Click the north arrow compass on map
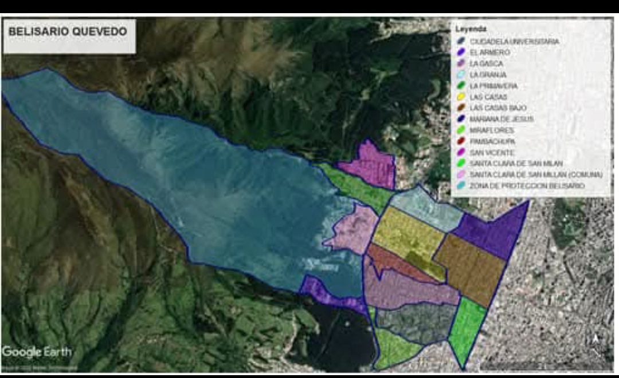 [x=596, y=339]
